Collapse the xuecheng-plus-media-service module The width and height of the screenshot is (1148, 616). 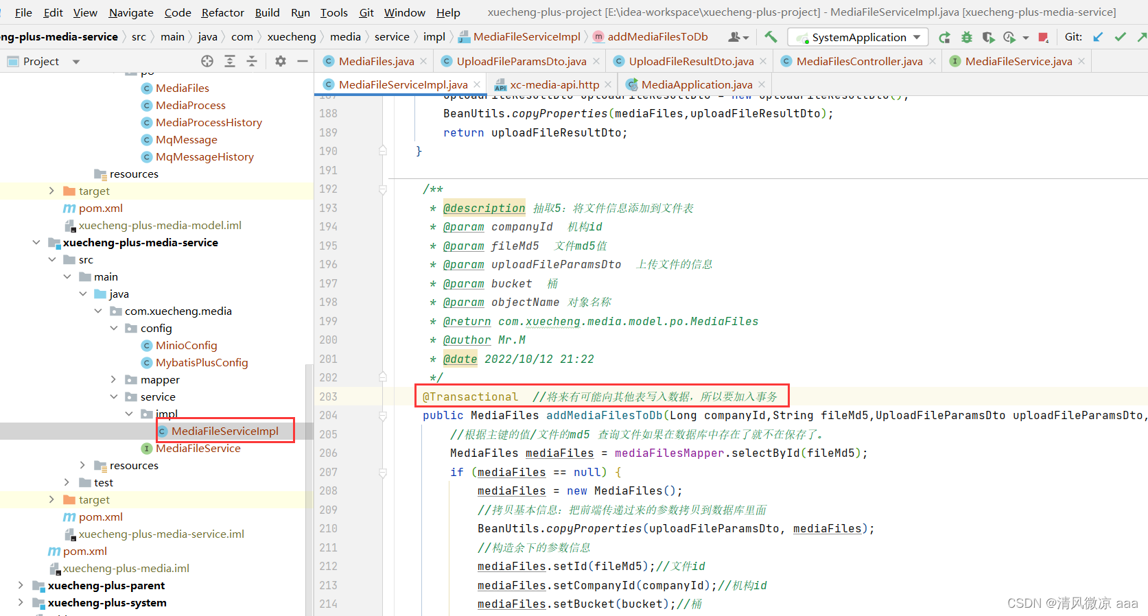coord(36,242)
